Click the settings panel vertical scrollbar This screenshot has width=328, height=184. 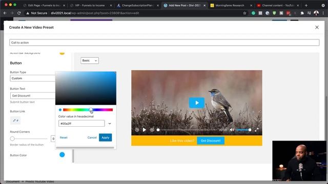point(73,156)
